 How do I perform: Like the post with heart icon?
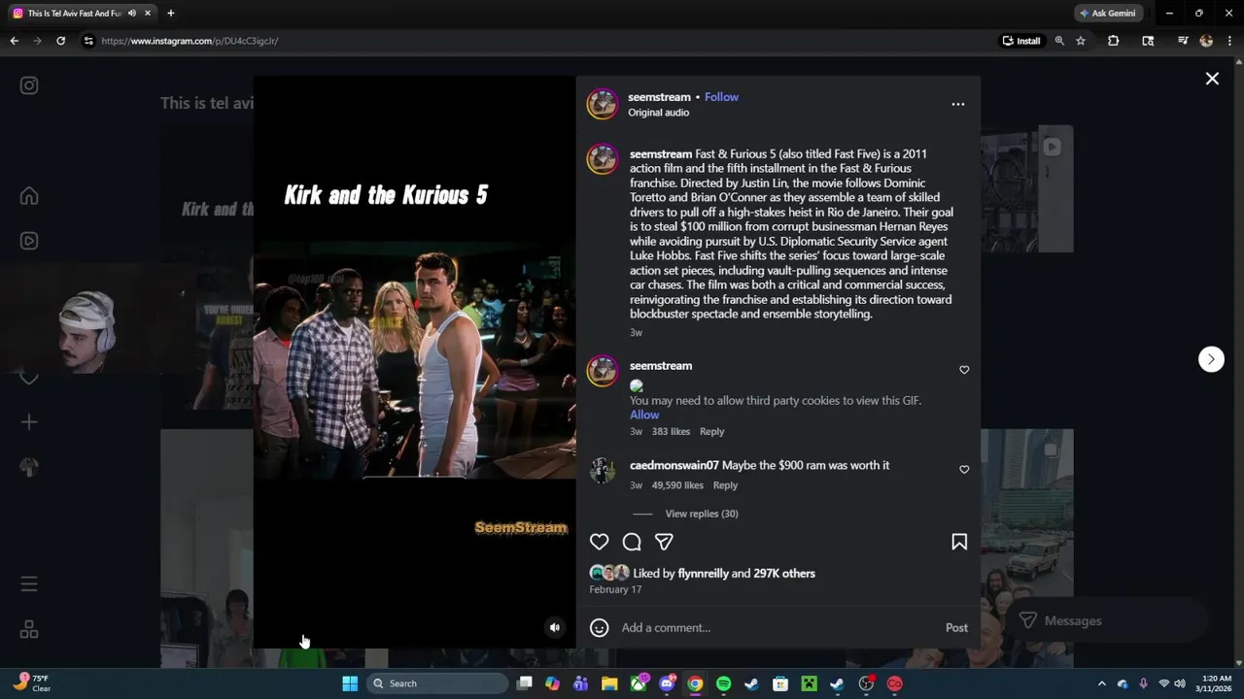pos(600,542)
